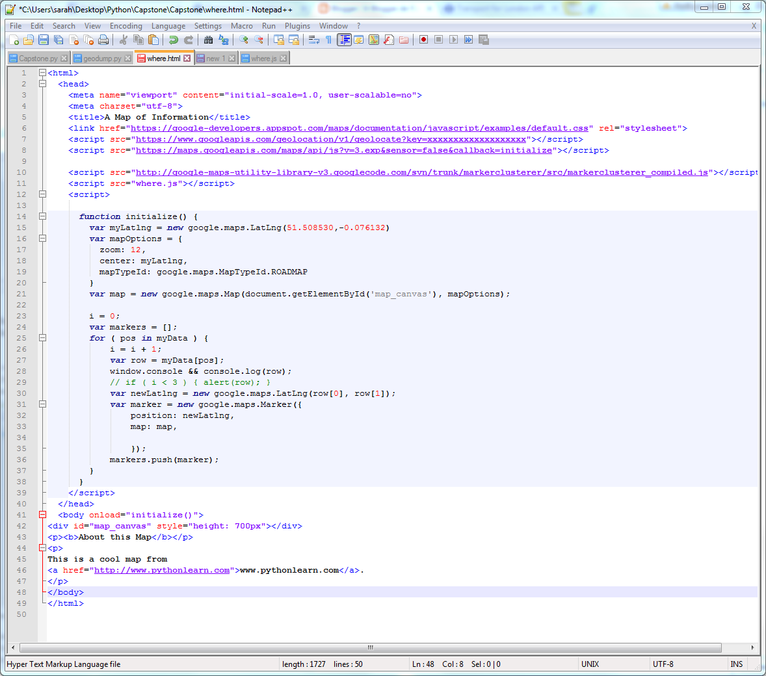The width and height of the screenshot is (766, 676).
Task: Collapse the head fold on line 2
Action: [42, 84]
